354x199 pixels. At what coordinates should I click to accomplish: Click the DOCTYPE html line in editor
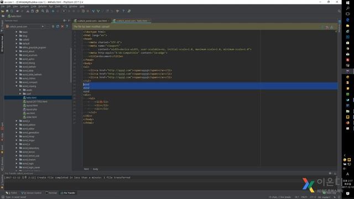[95, 32]
